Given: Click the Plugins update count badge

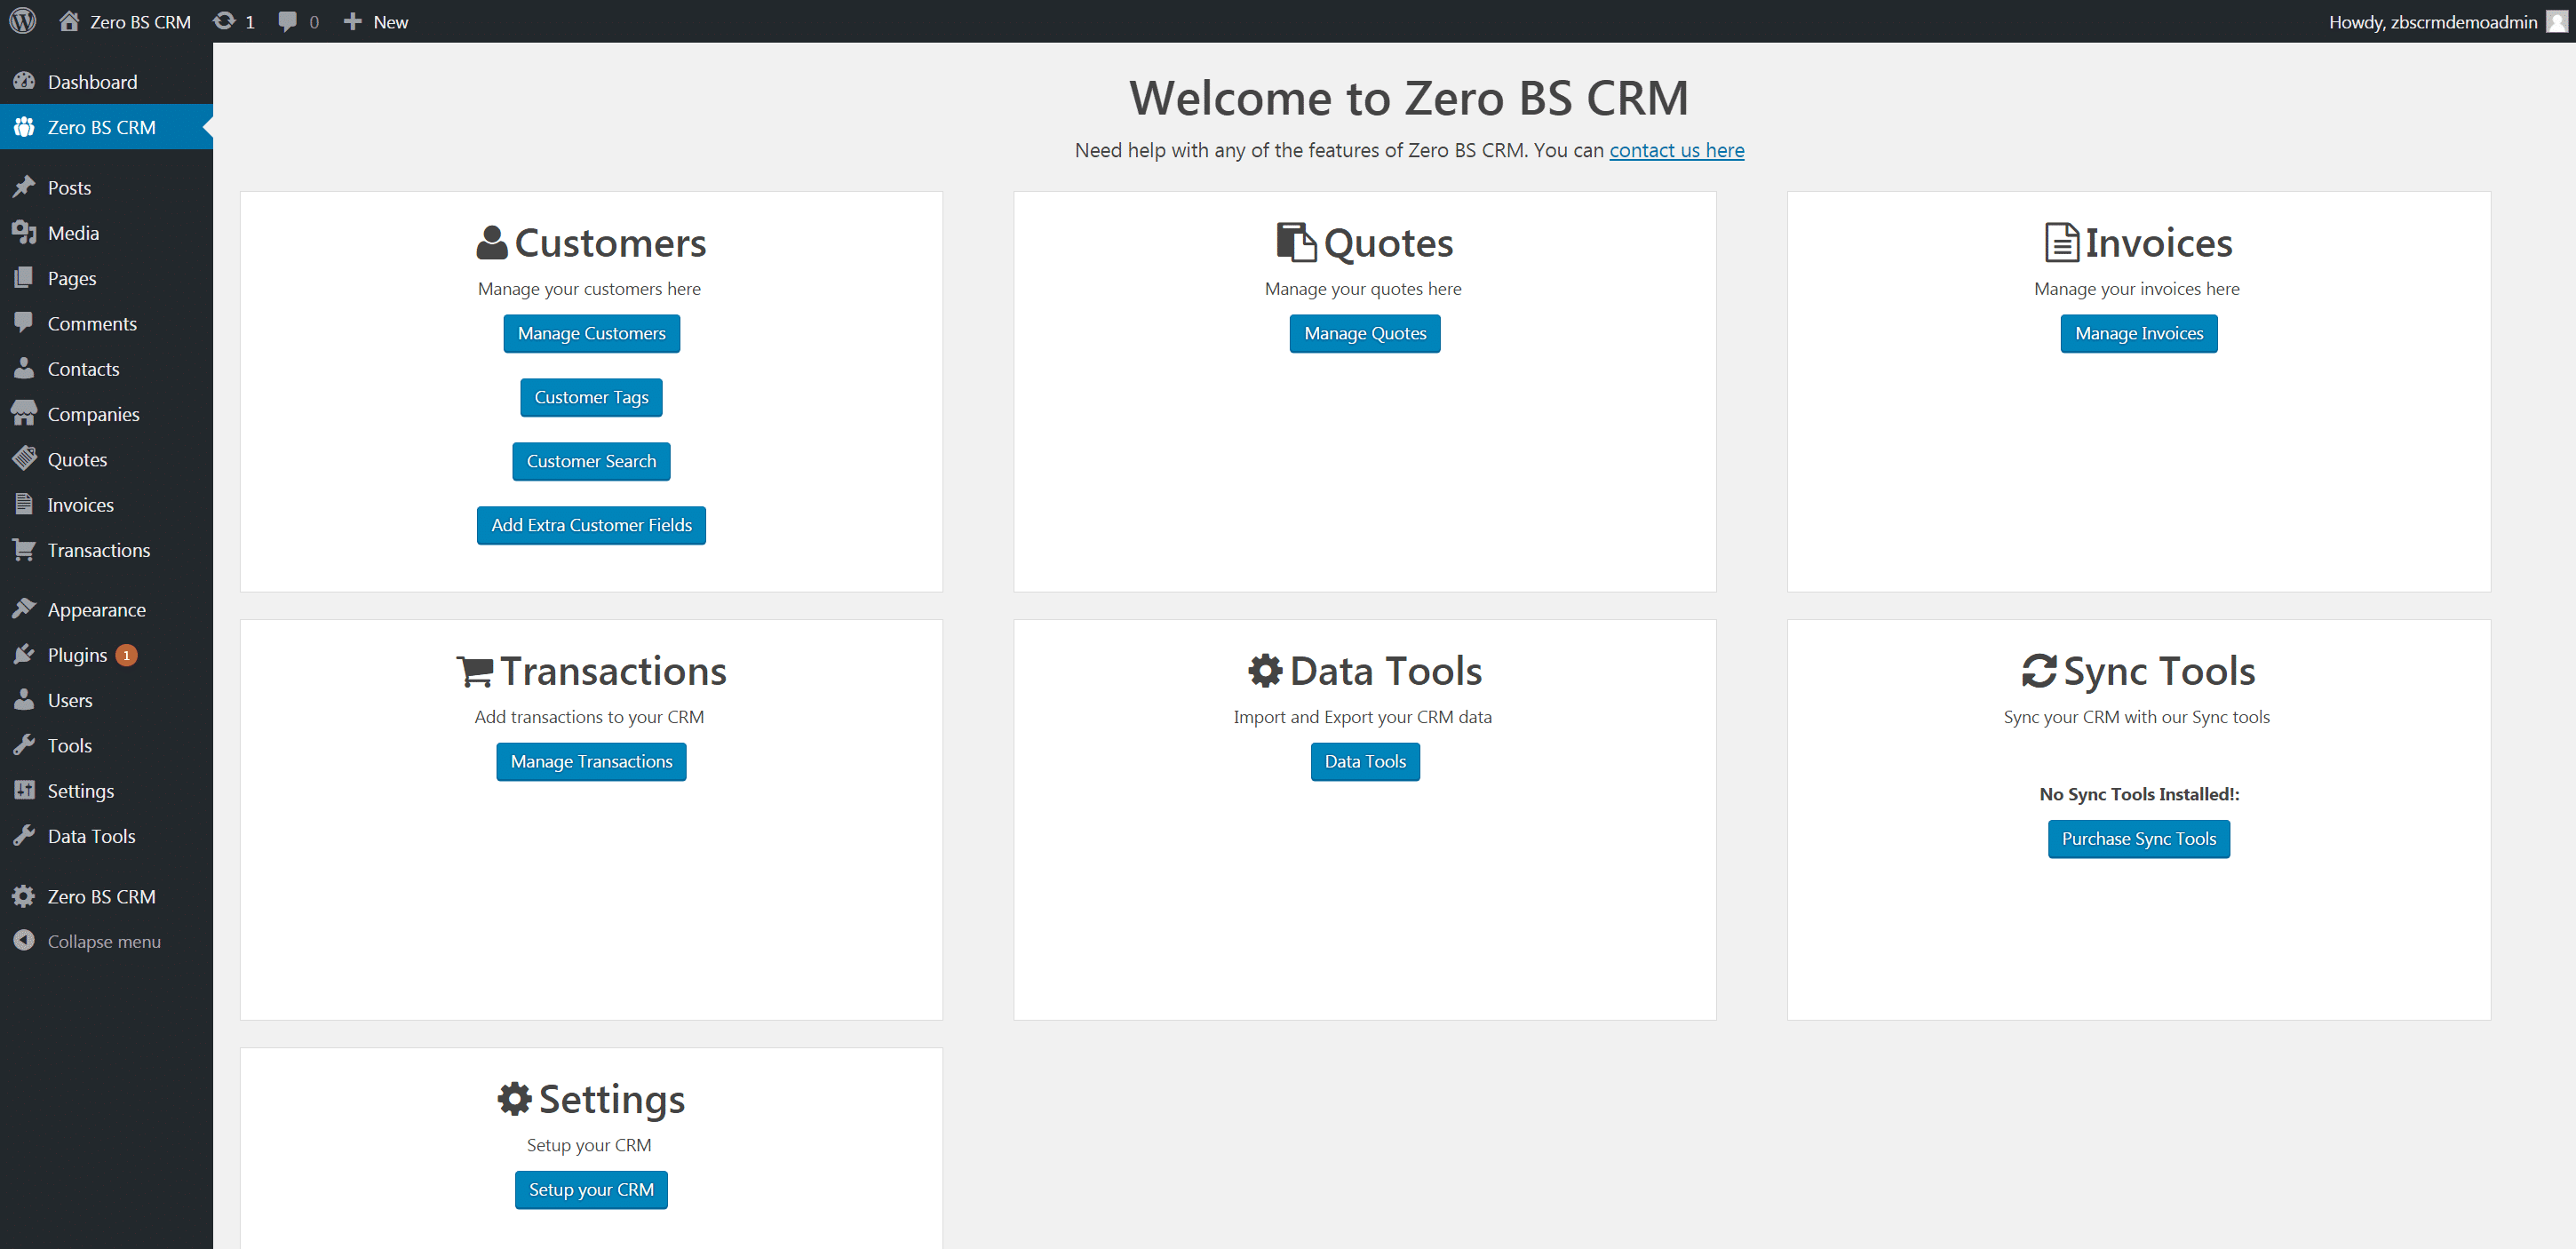Looking at the screenshot, I should (126, 655).
